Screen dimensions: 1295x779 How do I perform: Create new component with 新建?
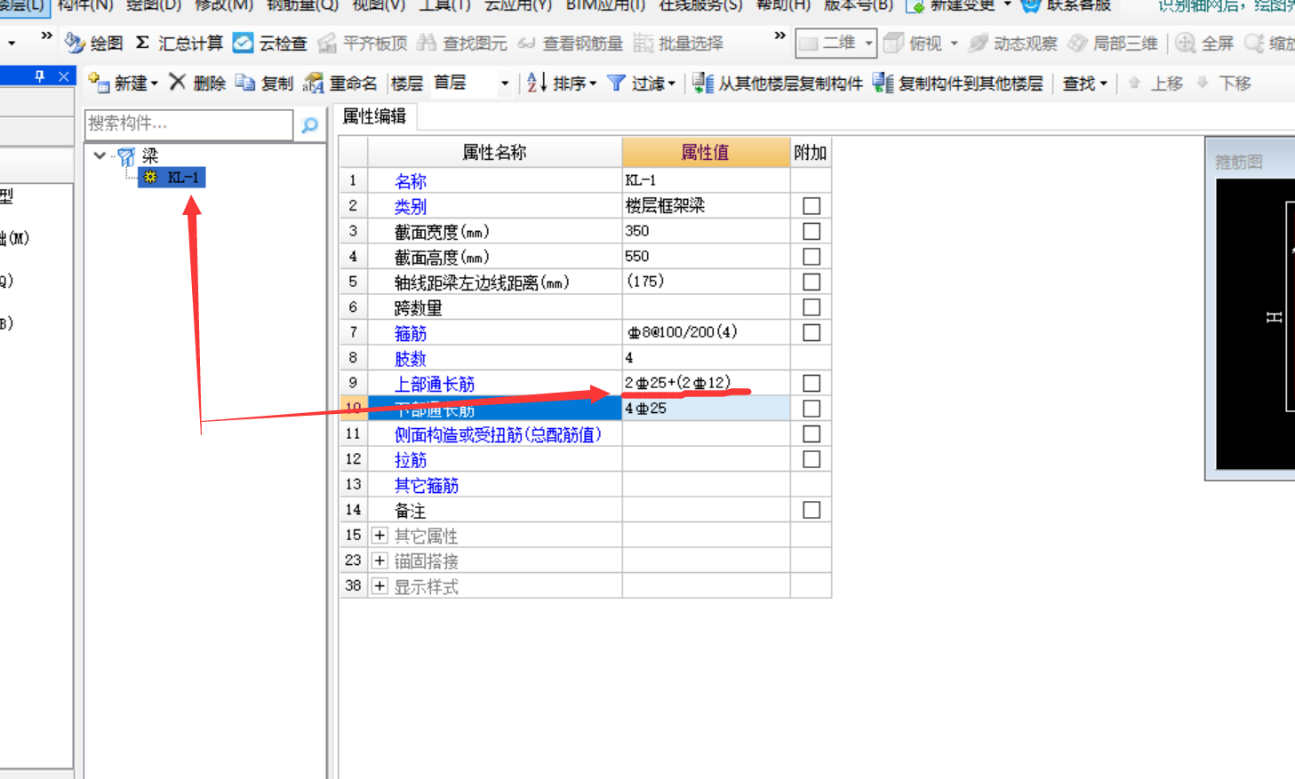click(123, 83)
